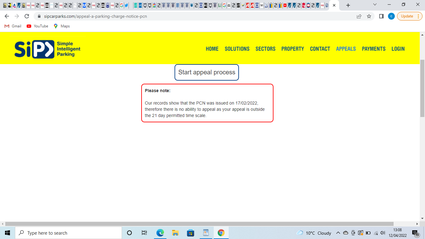Open the new tab plus button
This screenshot has width=425, height=239.
[x=348, y=5]
